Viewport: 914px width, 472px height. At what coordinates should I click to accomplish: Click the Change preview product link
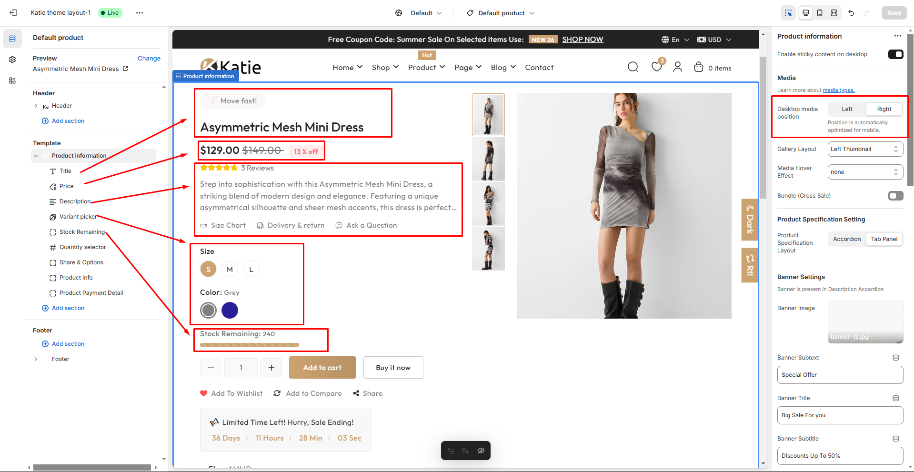tap(149, 58)
